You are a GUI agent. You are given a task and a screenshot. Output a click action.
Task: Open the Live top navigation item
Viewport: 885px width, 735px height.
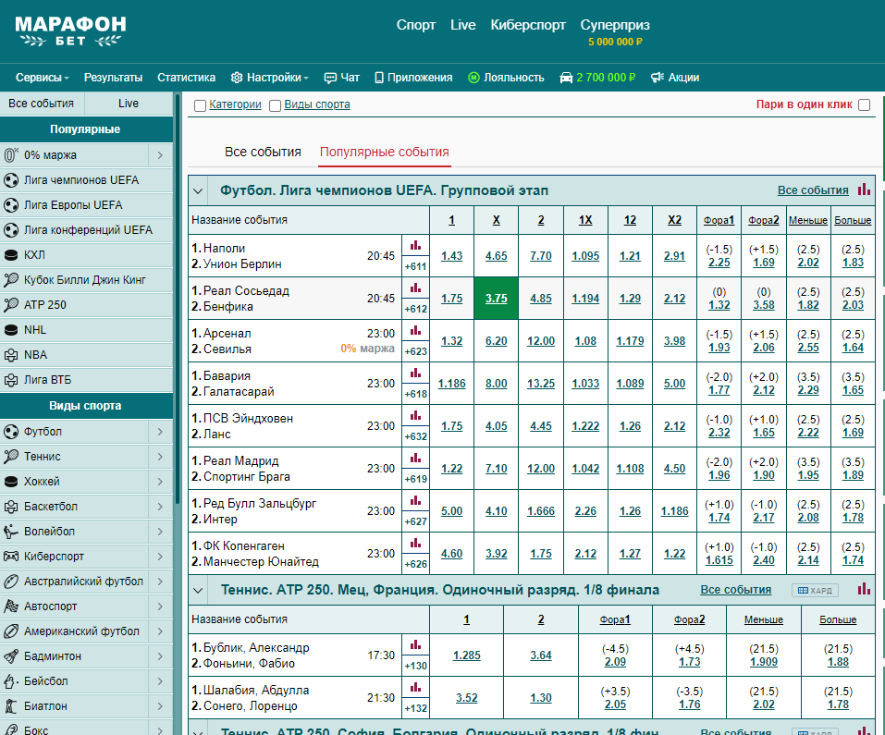pos(462,25)
